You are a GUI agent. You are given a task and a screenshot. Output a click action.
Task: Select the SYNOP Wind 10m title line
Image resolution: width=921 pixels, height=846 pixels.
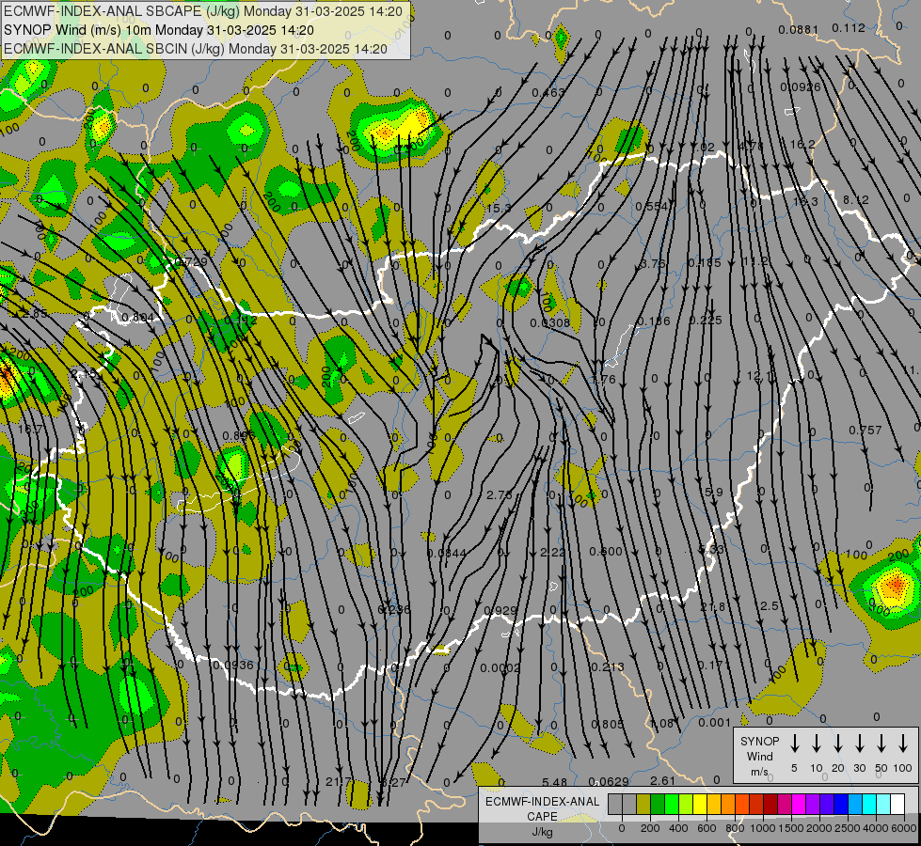[x=159, y=30]
